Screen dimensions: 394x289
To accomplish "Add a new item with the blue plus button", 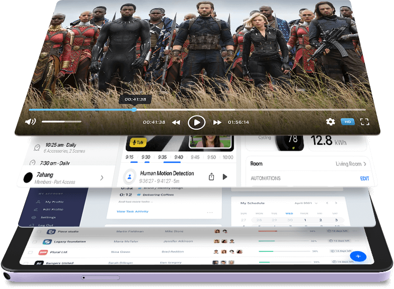I will click(358, 256).
